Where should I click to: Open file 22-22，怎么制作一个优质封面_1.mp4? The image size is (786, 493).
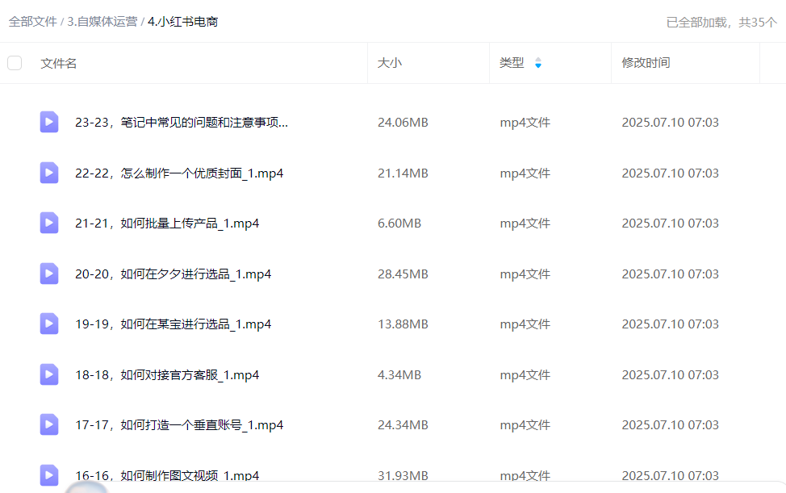[x=179, y=173]
